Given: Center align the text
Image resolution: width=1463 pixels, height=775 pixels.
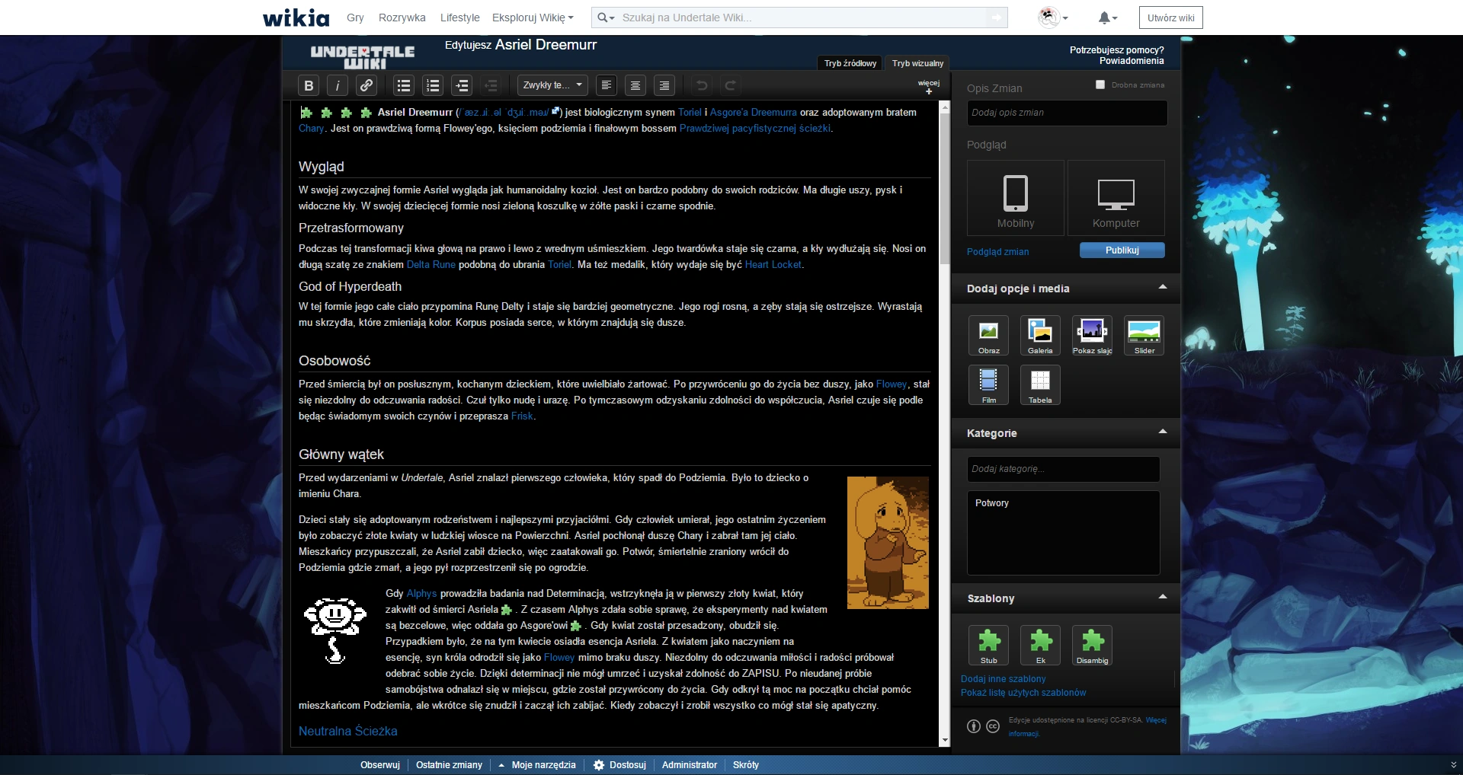Looking at the screenshot, I should 635,86.
